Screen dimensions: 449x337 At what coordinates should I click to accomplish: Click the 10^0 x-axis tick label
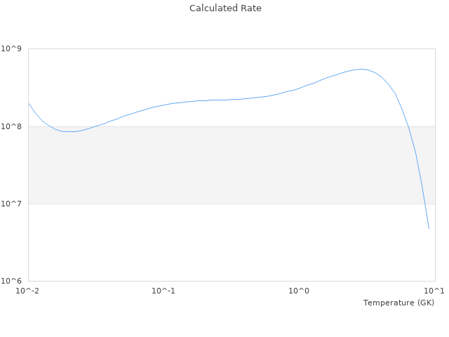(x=300, y=291)
